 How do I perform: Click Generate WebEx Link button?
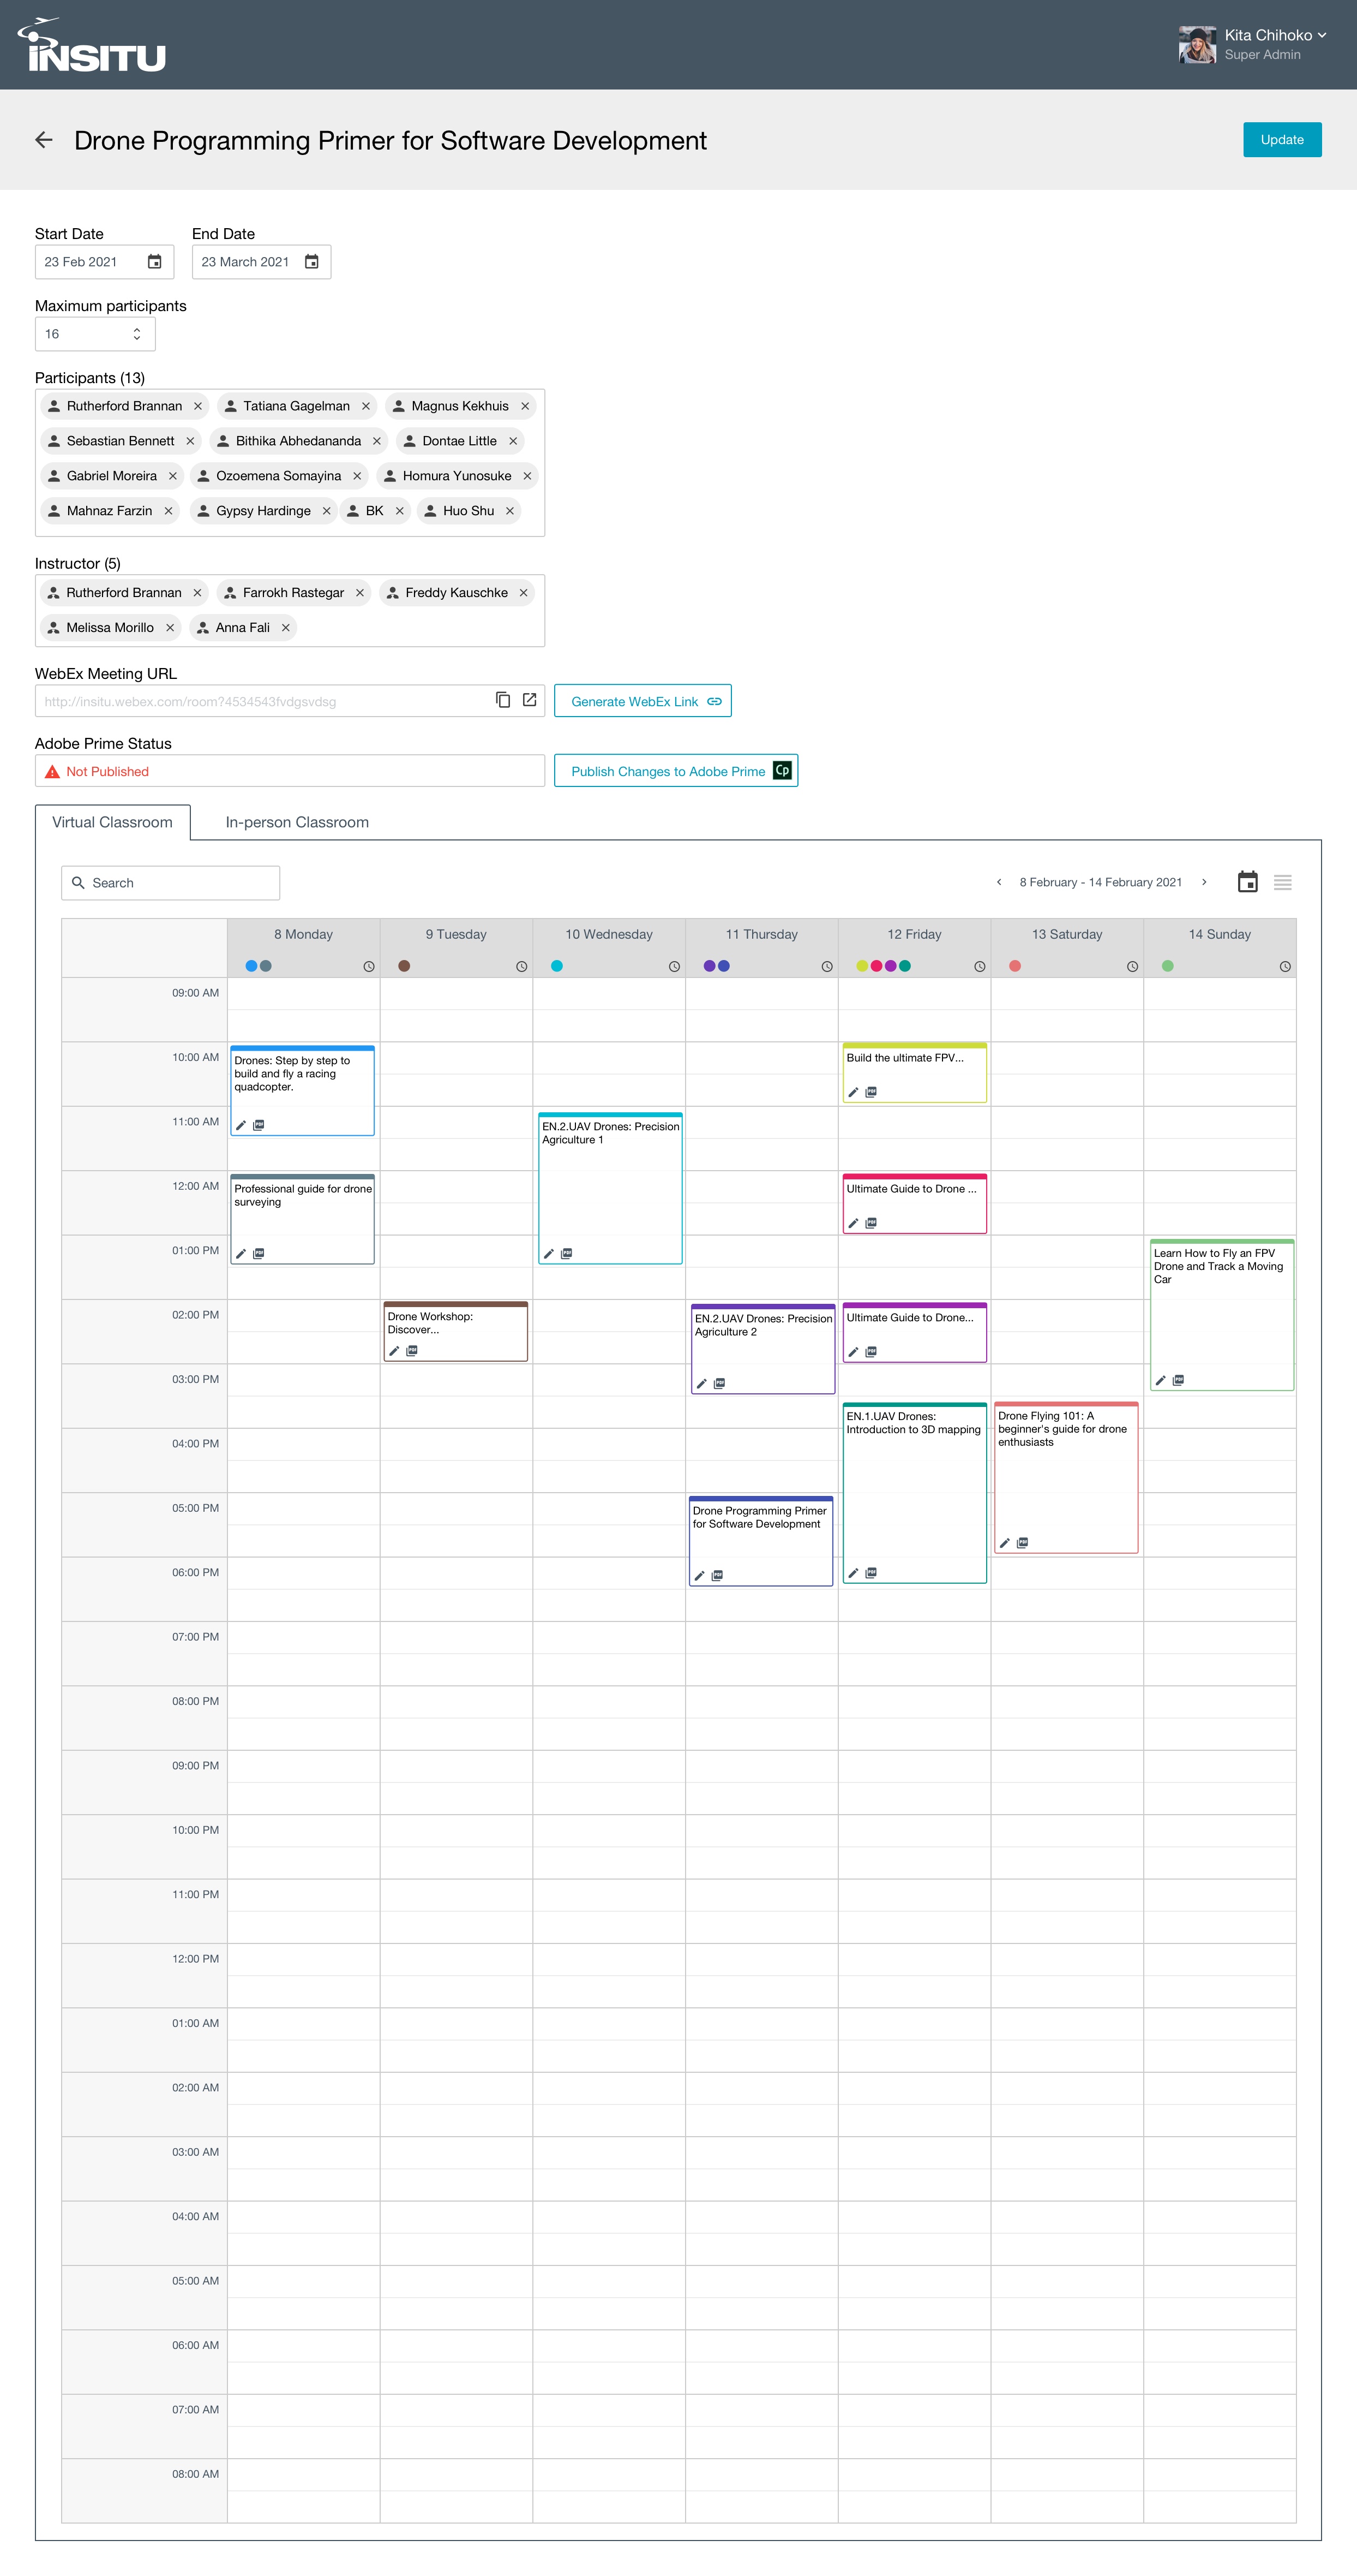click(643, 701)
